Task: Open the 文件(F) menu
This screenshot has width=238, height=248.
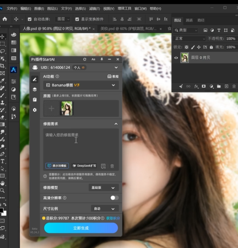Action: click(12, 8)
